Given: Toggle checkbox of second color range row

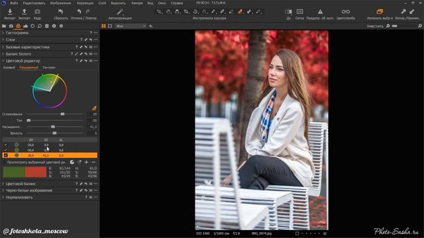Looking at the screenshot, I should click(6, 150).
